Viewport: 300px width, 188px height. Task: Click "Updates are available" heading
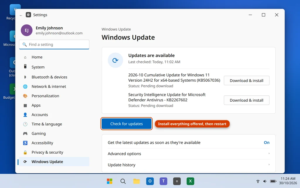151,56
